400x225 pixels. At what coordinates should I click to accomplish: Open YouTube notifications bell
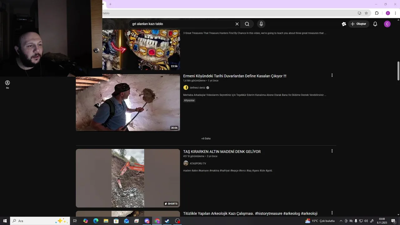[375, 24]
